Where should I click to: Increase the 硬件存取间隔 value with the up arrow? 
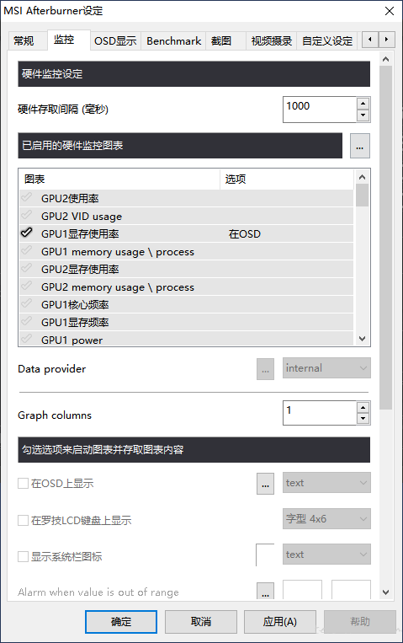click(363, 104)
